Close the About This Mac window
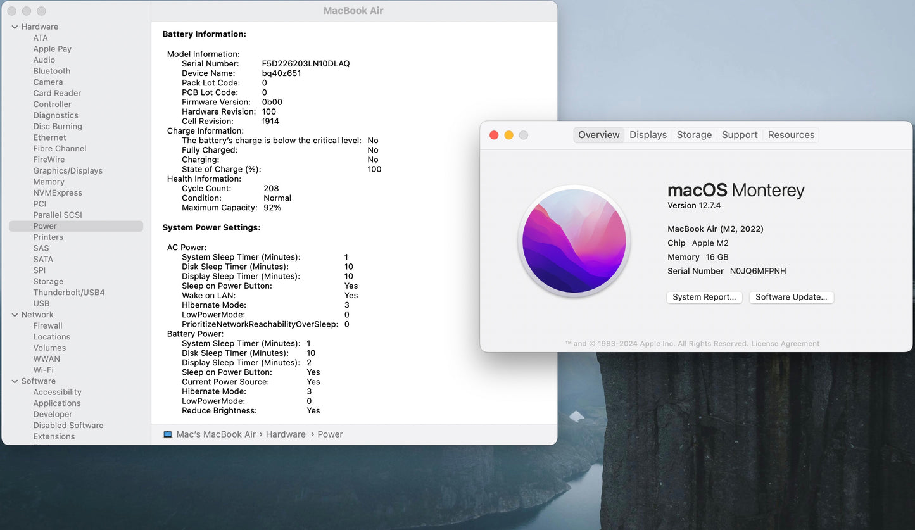915x530 pixels. (x=494, y=135)
